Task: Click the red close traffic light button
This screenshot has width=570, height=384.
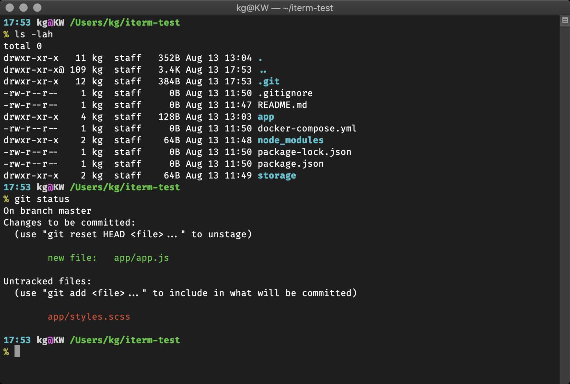Action: [x=10, y=7]
